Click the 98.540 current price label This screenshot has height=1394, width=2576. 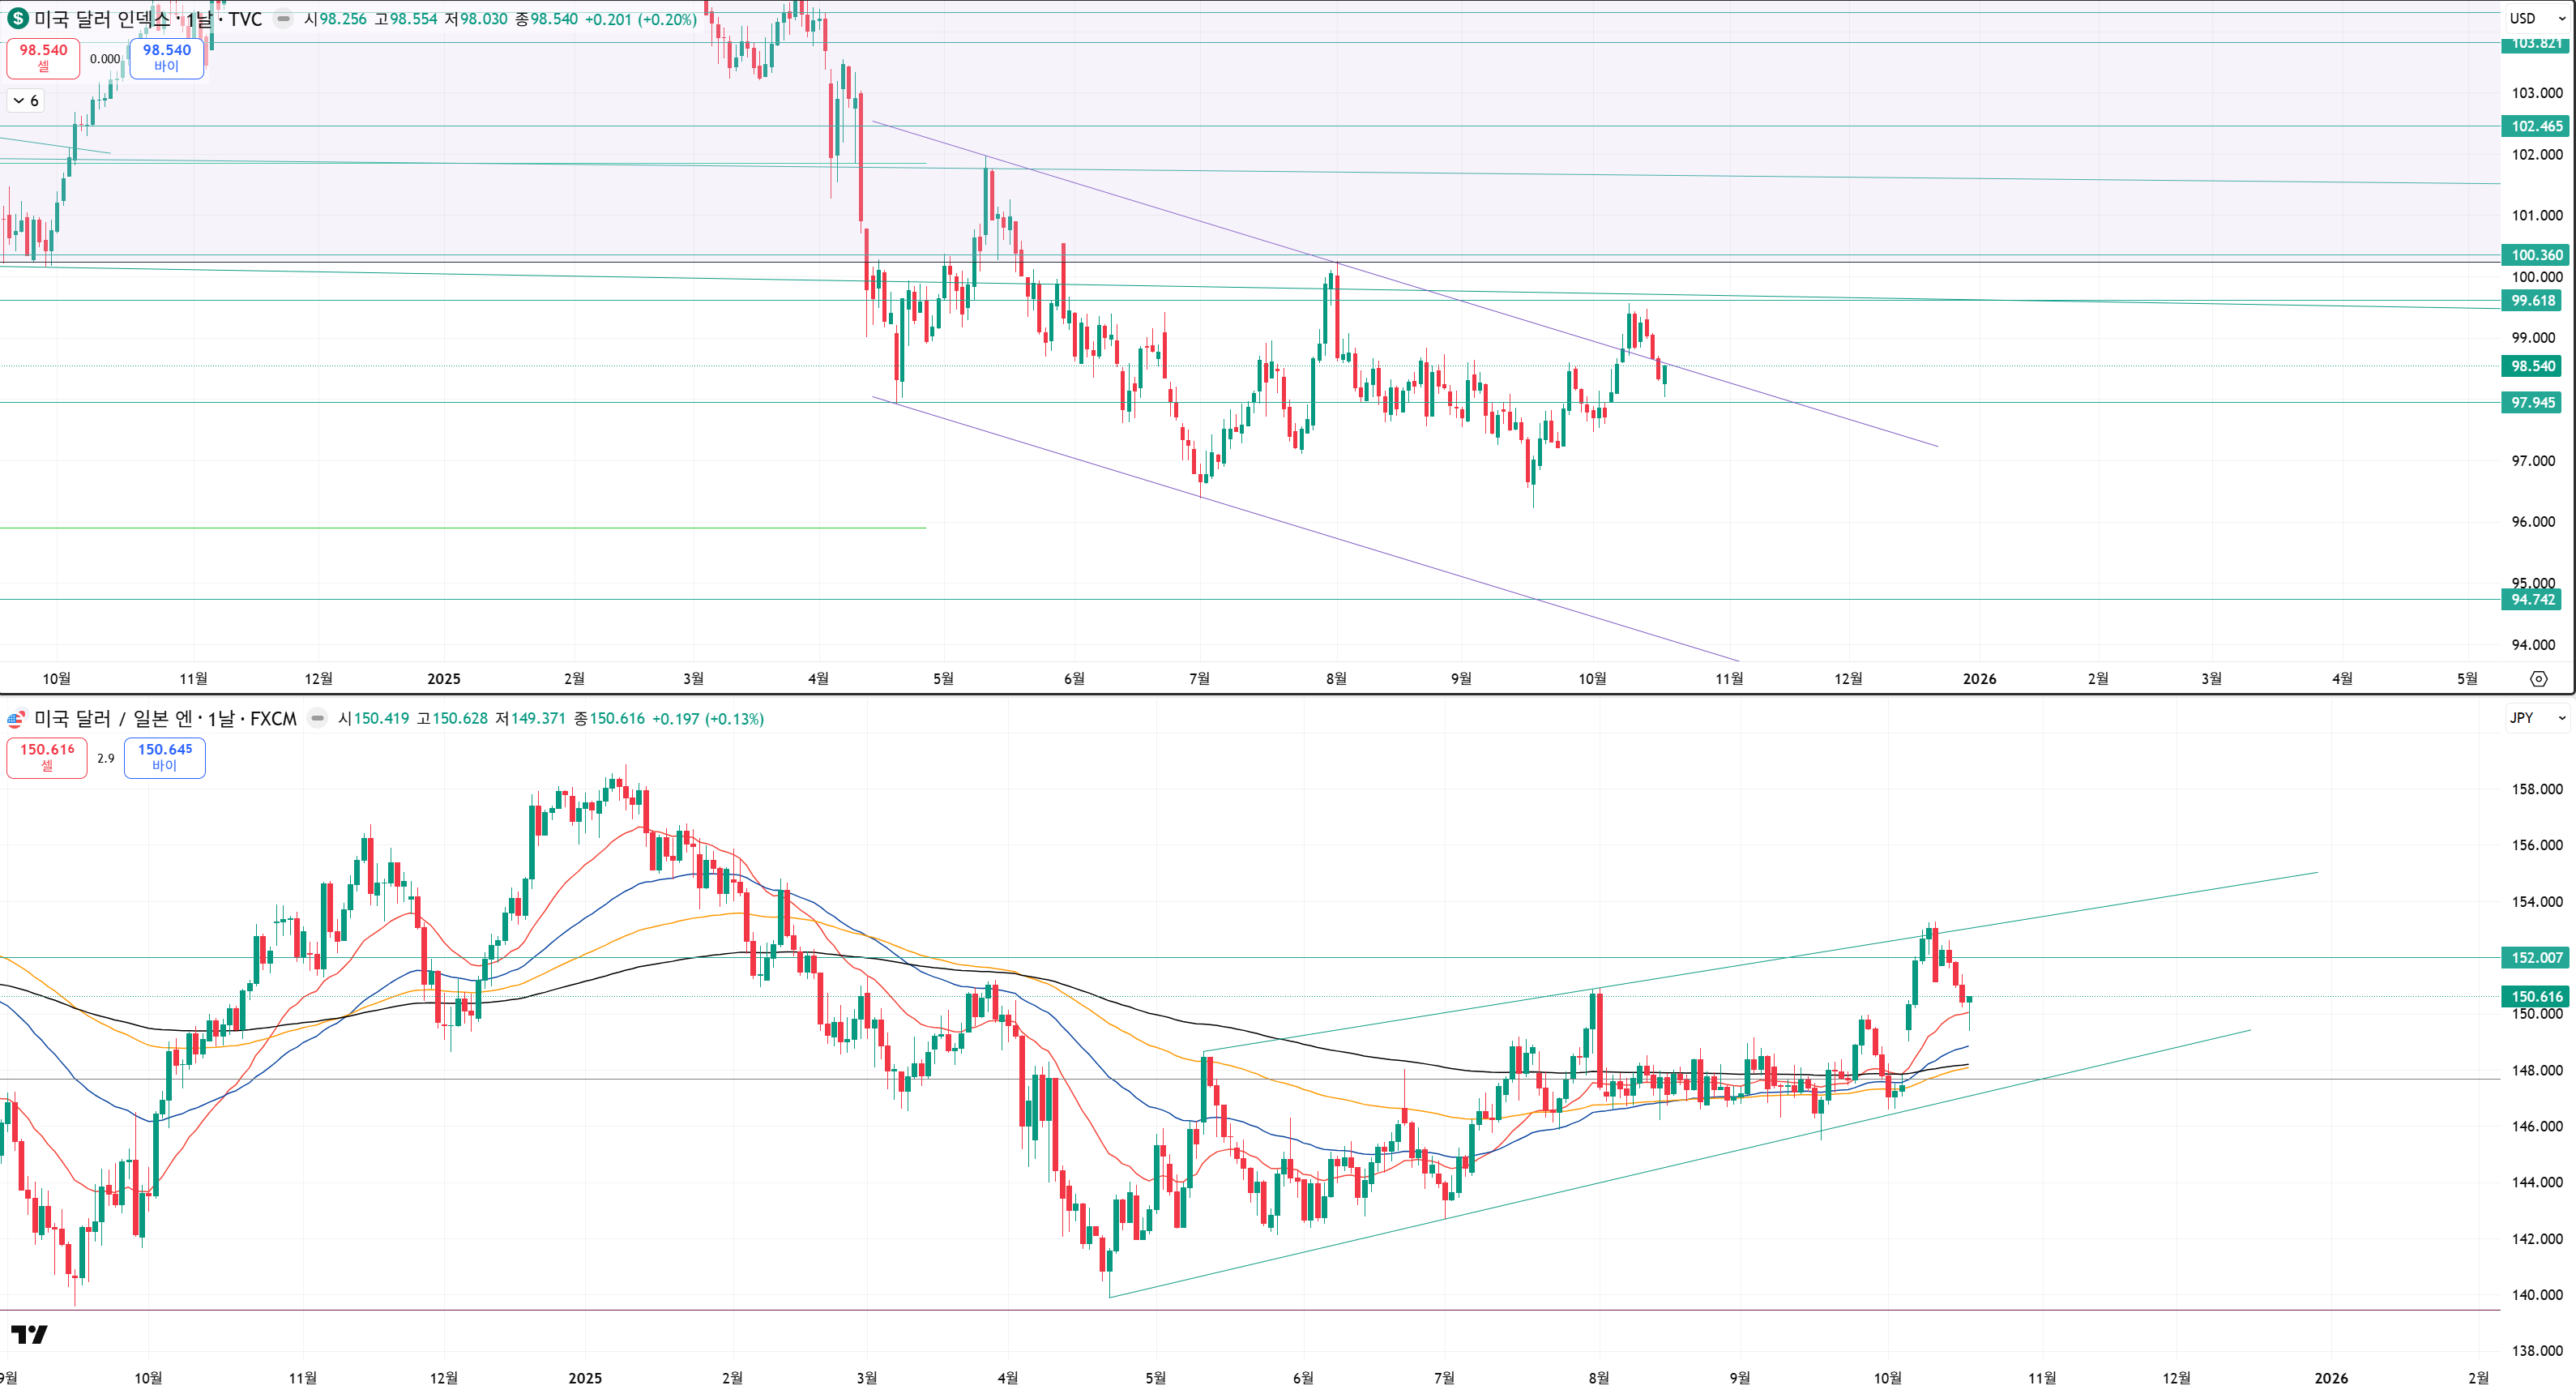(2533, 366)
